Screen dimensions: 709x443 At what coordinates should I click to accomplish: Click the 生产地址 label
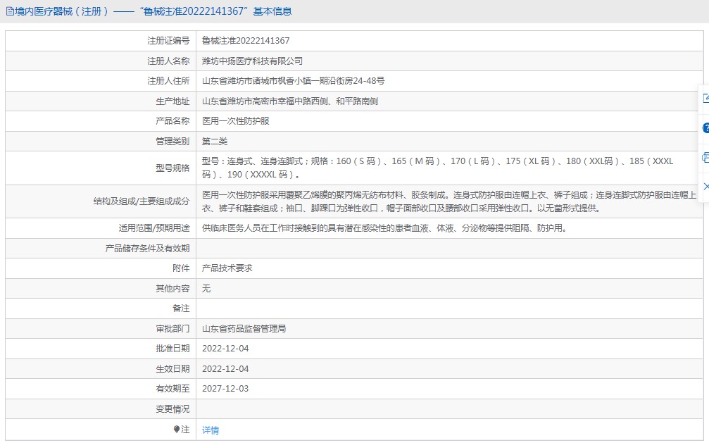172,101
